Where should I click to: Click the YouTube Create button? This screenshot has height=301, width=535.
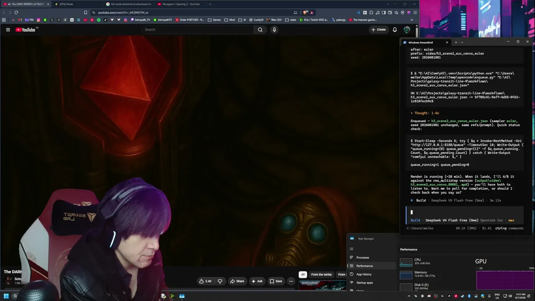(x=379, y=30)
